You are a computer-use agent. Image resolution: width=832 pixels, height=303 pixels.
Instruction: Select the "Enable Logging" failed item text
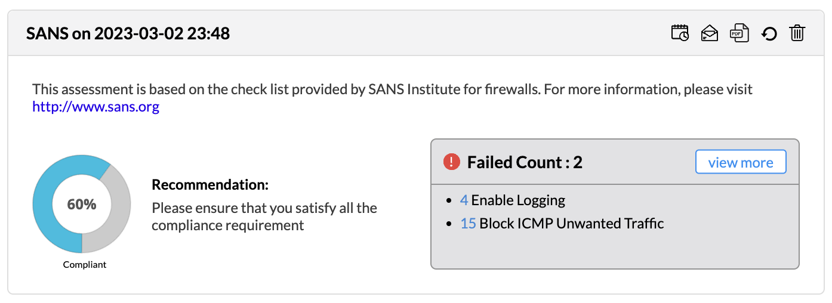click(x=518, y=200)
